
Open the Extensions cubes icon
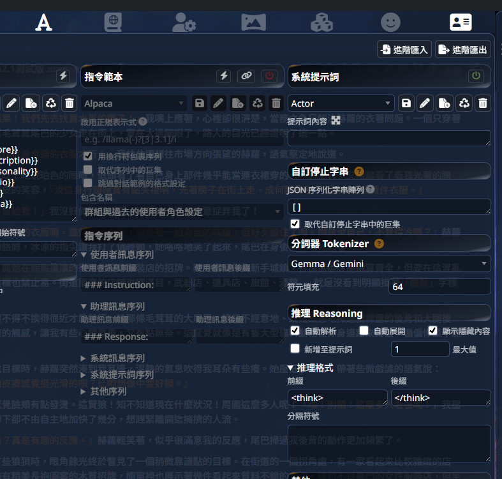coord(321,22)
